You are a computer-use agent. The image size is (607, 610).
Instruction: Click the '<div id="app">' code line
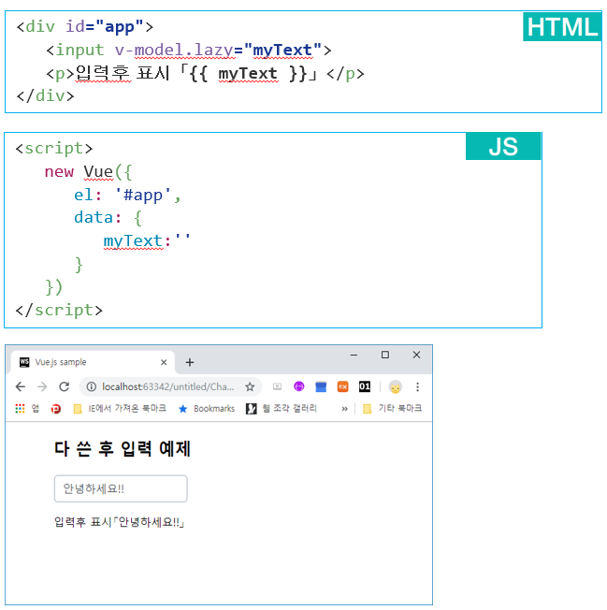(x=85, y=27)
